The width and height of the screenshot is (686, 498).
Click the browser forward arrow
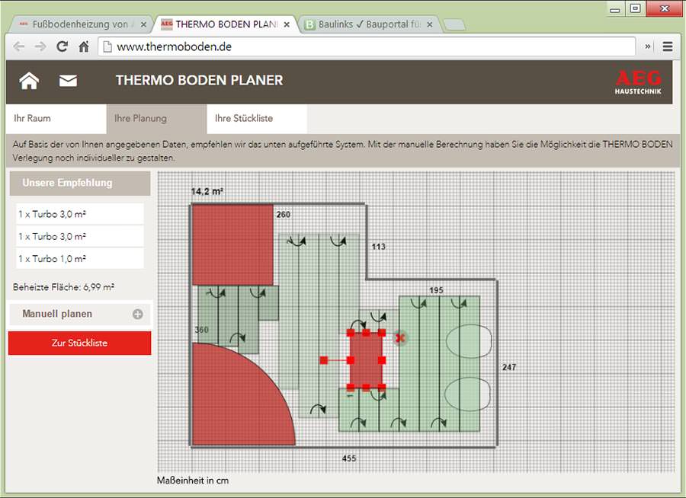(x=40, y=46)
